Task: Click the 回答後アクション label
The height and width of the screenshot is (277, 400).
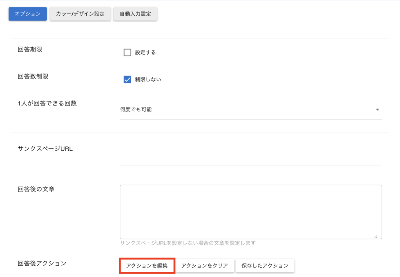Action: (x=42, y=263)
